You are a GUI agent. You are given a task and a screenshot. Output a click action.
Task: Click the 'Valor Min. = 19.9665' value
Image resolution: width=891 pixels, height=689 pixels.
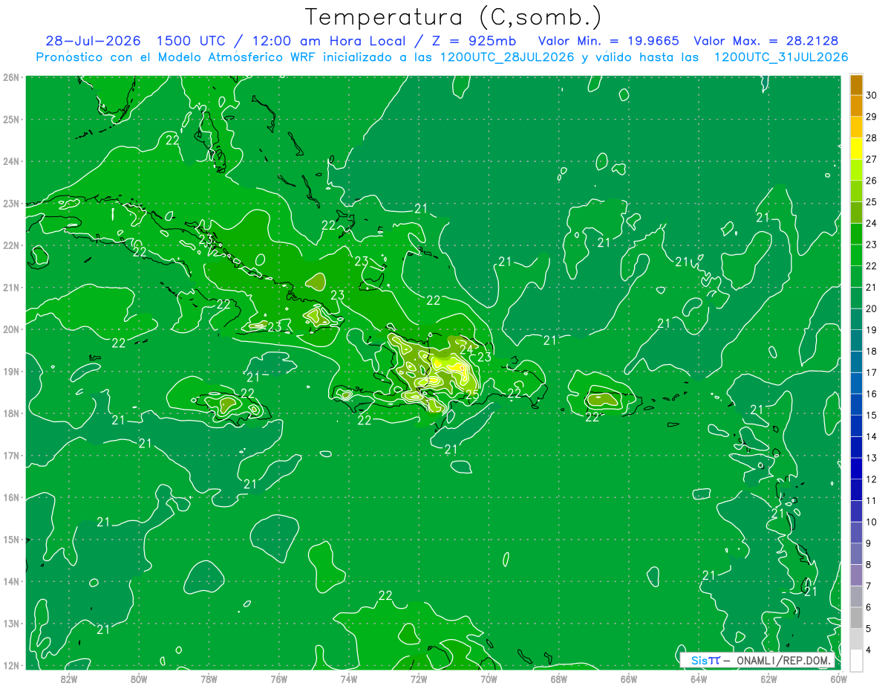point(607,41)
